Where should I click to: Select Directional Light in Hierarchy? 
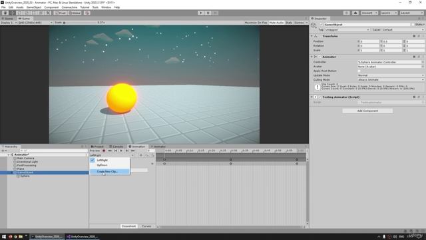pyautogui.click(x=27, y=161)
